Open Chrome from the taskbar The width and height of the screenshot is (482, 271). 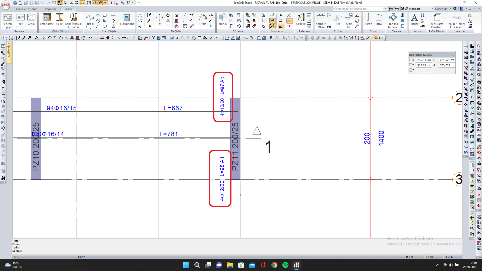(x=274, y=265)
